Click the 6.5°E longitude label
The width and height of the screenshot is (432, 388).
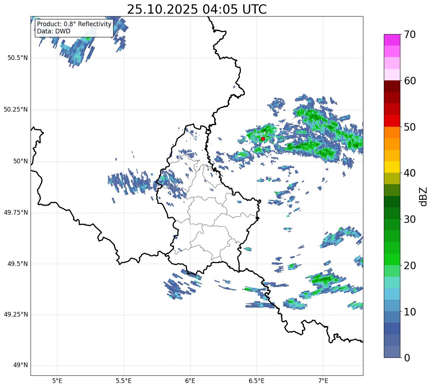click(257, 380)
